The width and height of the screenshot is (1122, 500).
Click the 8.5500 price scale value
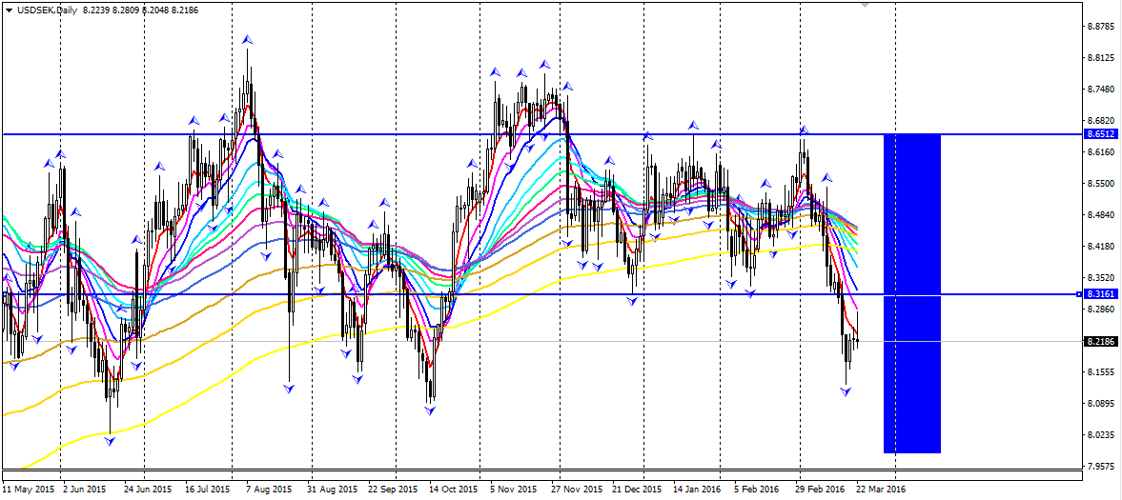tap(1100, 183)
